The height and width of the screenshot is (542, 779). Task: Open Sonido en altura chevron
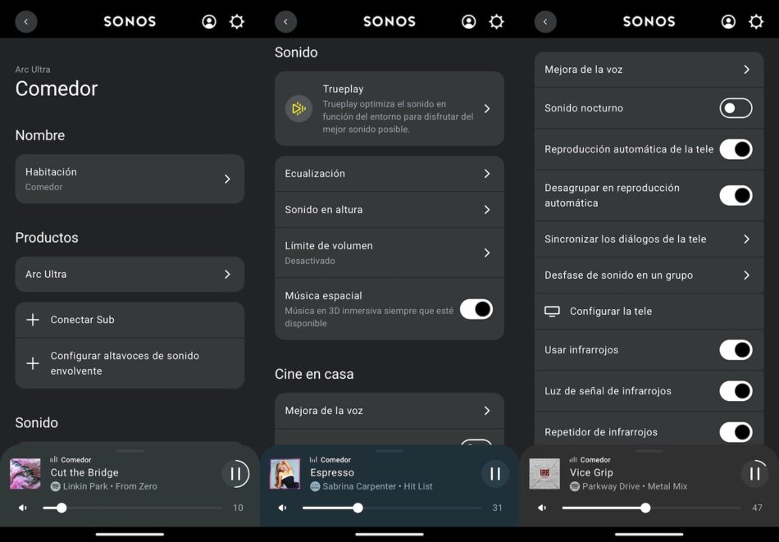click(487, 210)
